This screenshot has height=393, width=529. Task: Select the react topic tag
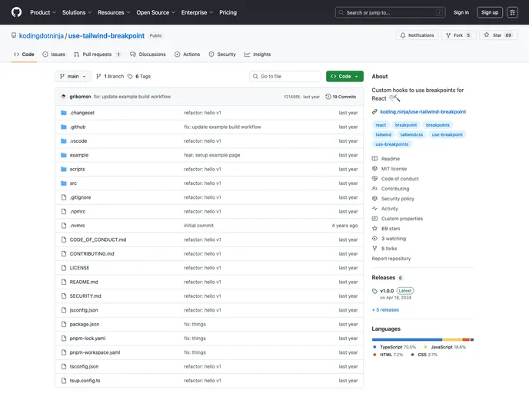pos(381,125)
